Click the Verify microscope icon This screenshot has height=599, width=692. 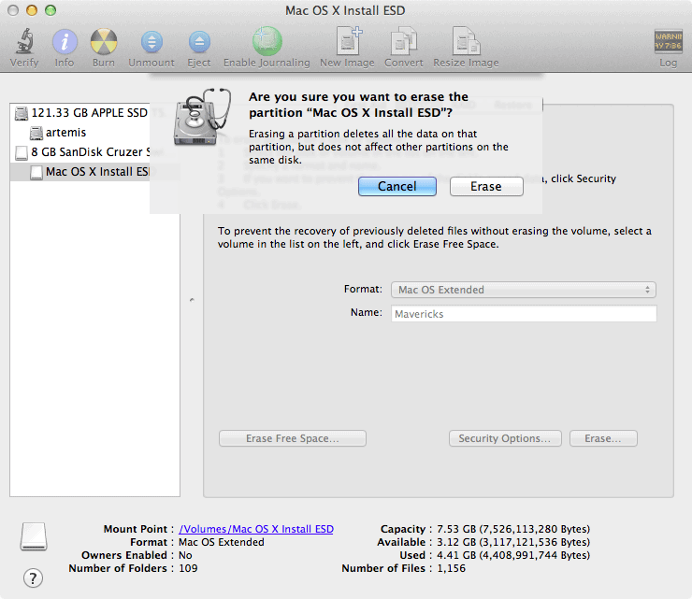click(24, 43)
